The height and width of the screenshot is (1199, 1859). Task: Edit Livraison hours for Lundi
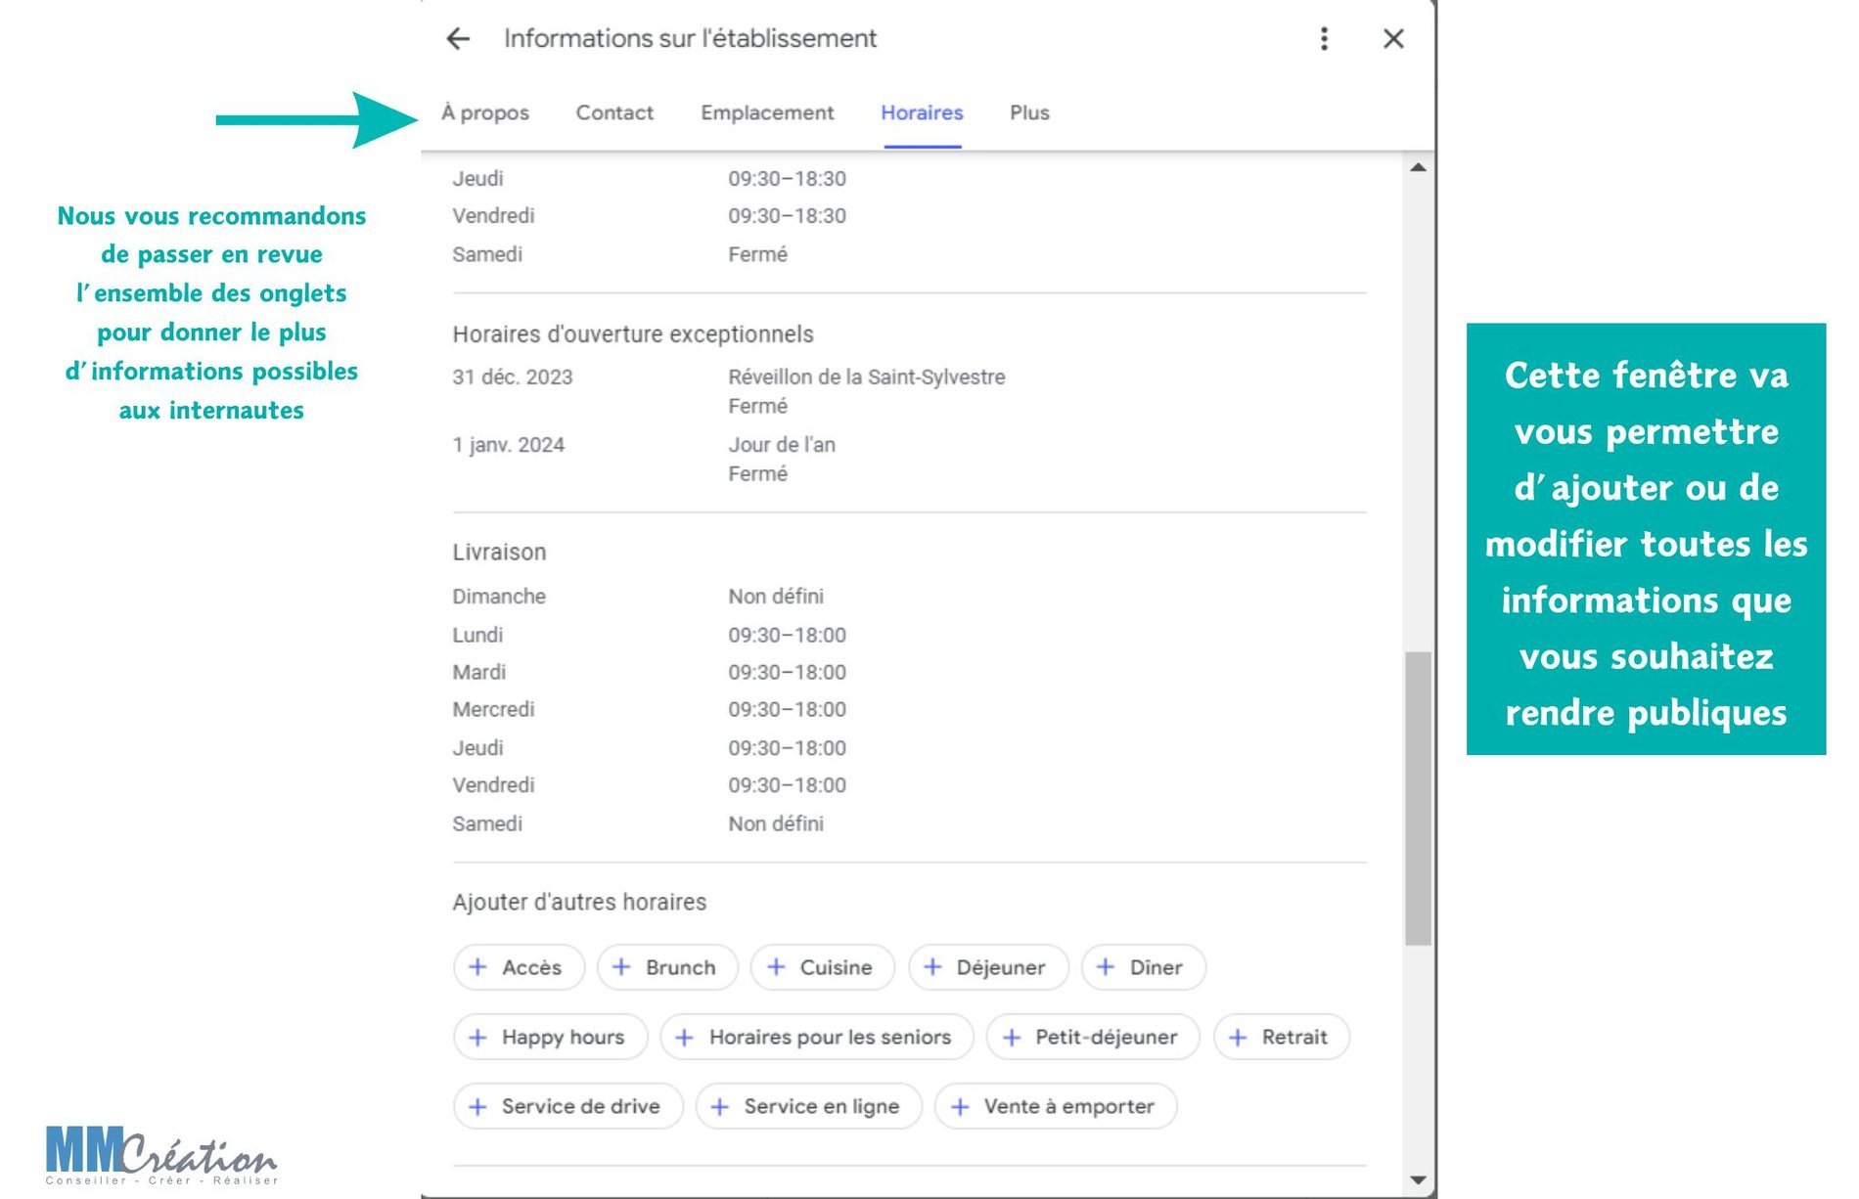pos(787,636)
